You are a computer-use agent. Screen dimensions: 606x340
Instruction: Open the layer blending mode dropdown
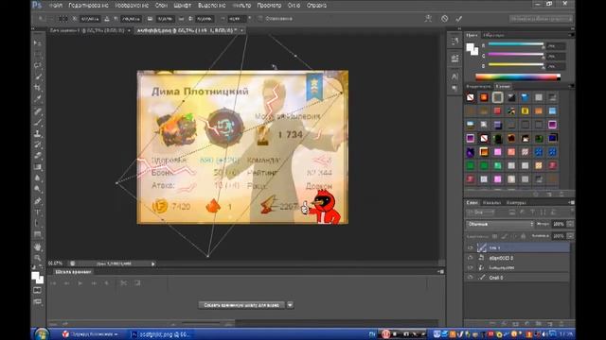click(x=500, y=224)
